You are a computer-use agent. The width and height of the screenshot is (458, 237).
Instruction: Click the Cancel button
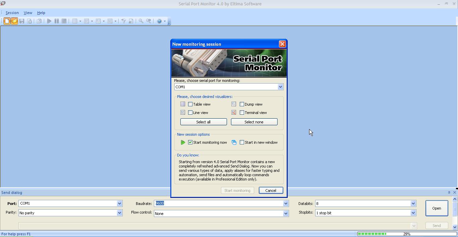(271, 191)
